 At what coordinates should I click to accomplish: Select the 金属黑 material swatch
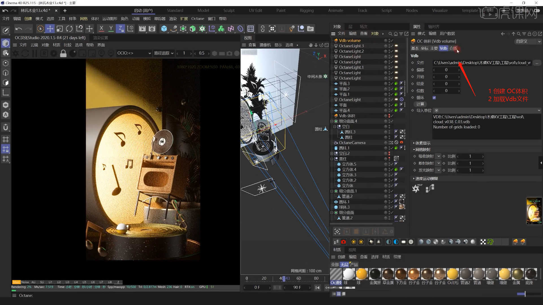(x=375, y=276)
